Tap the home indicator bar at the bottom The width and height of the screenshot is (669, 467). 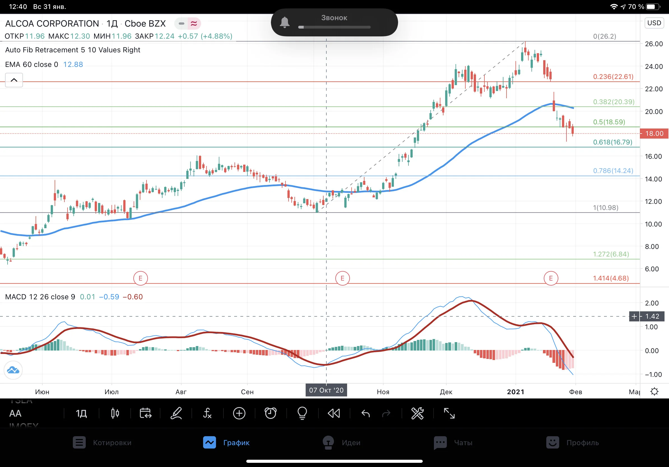coord(334,461)
